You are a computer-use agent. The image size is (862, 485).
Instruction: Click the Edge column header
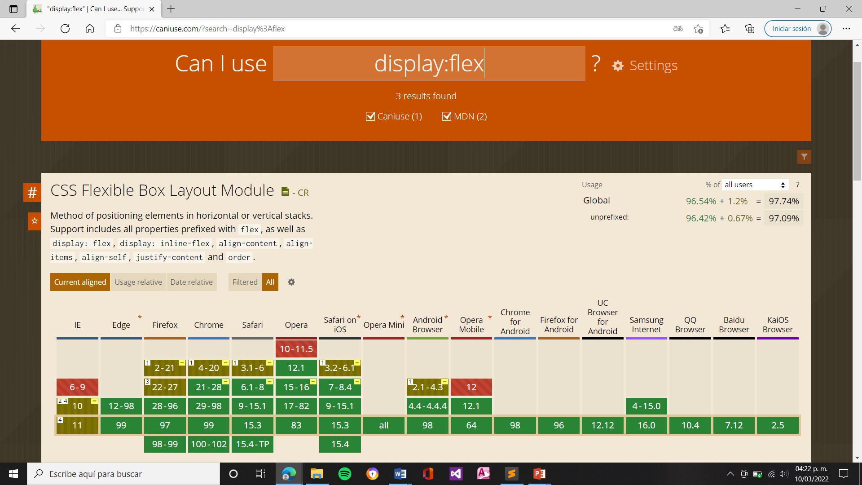tap(121, 325)
